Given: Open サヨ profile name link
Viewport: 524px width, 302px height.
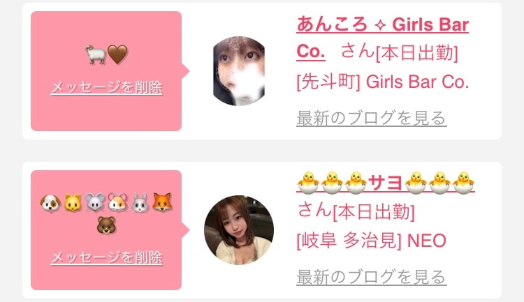Looking at the screenshot, I should (x=386, y=183).
